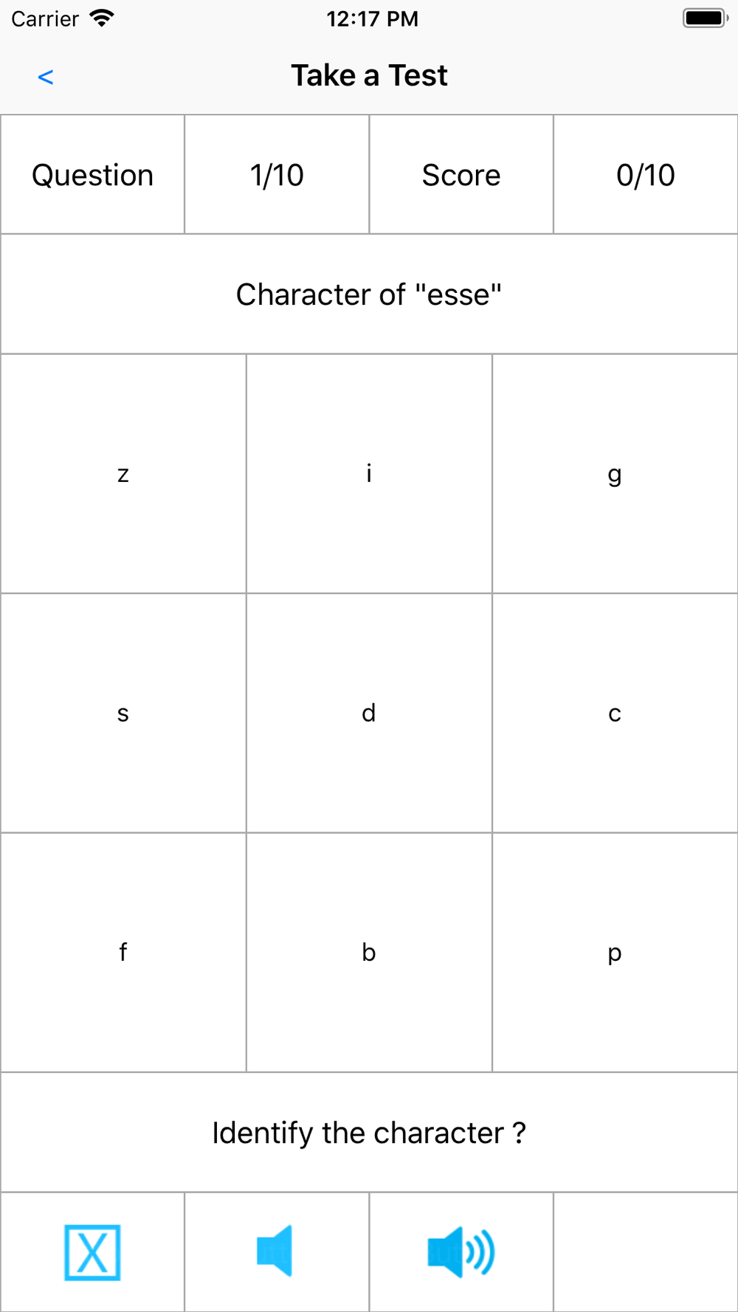Tap the muted speaker icon
This screenshot has height=1312, width=738.
click(x=275, y=1251)
